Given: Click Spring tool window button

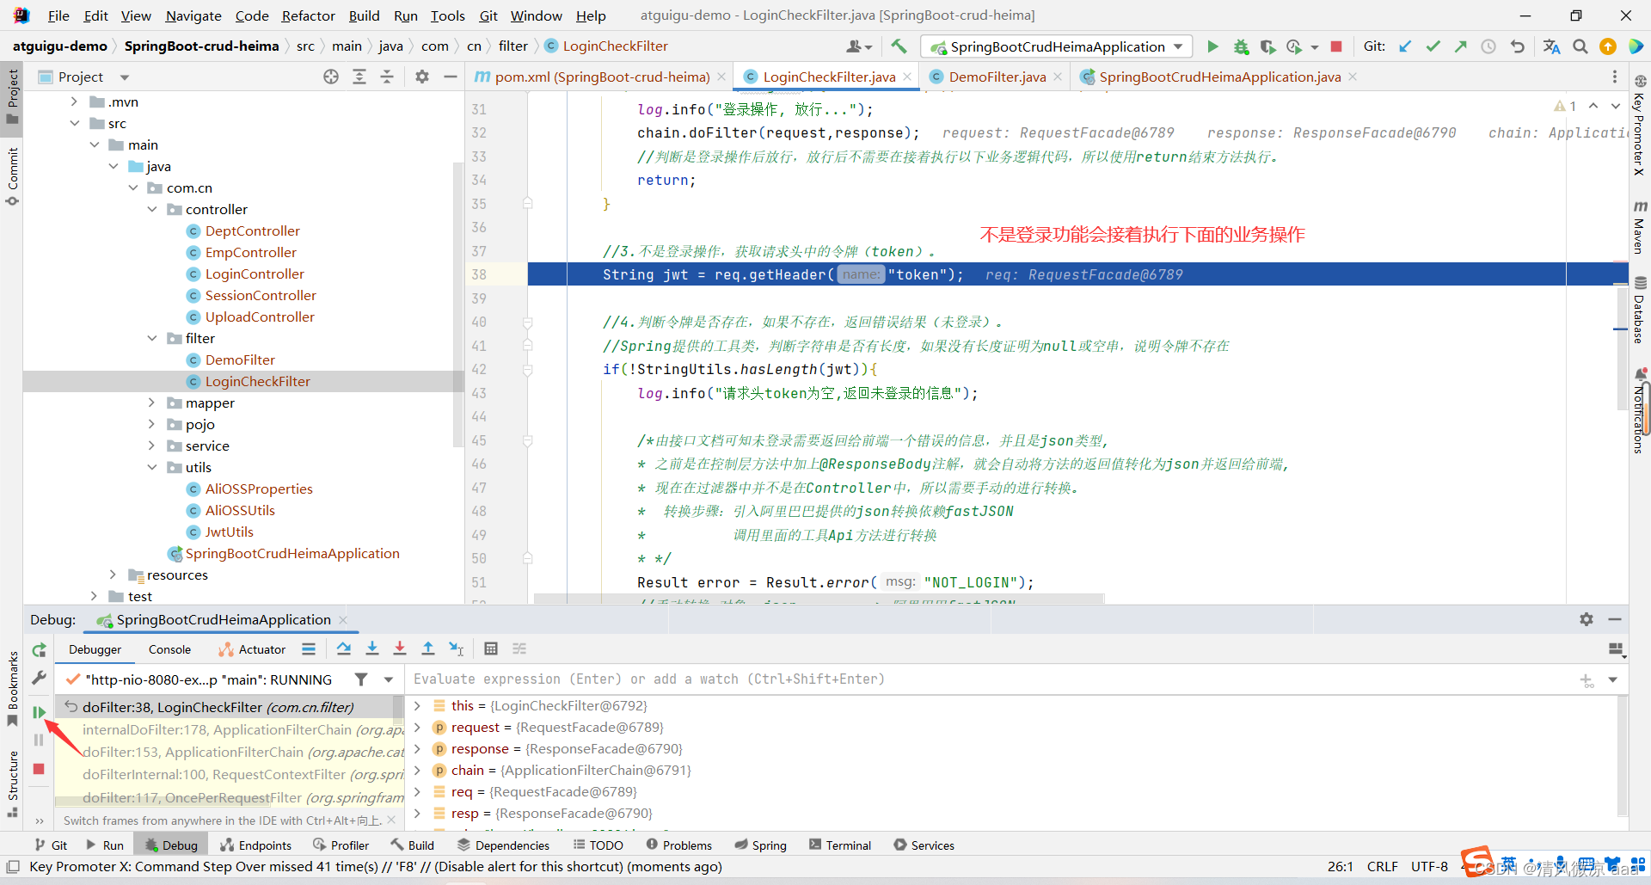Looking at the screenshot, I should coord(760,845).
